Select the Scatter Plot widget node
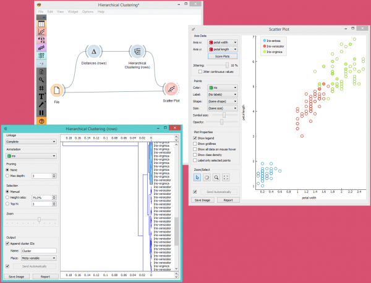Viewport: 371px width, 283px height. (171, 90)
